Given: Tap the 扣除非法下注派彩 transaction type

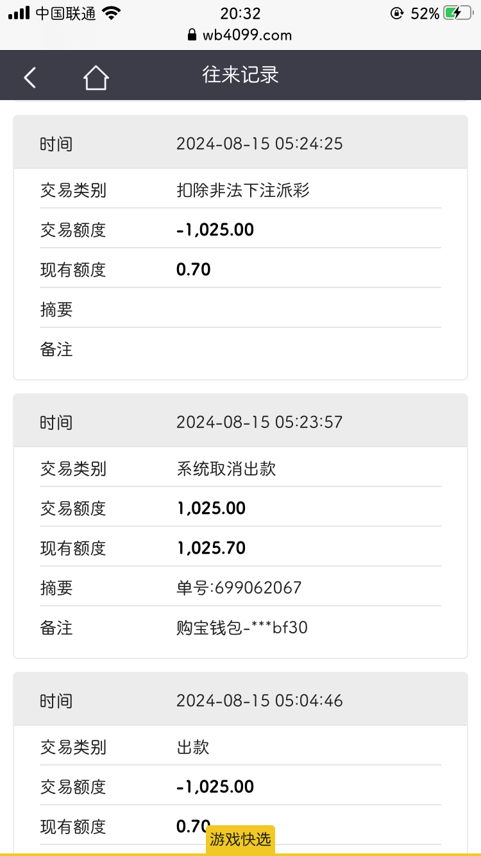Looking at the screenshot, I should click(243, 190).
